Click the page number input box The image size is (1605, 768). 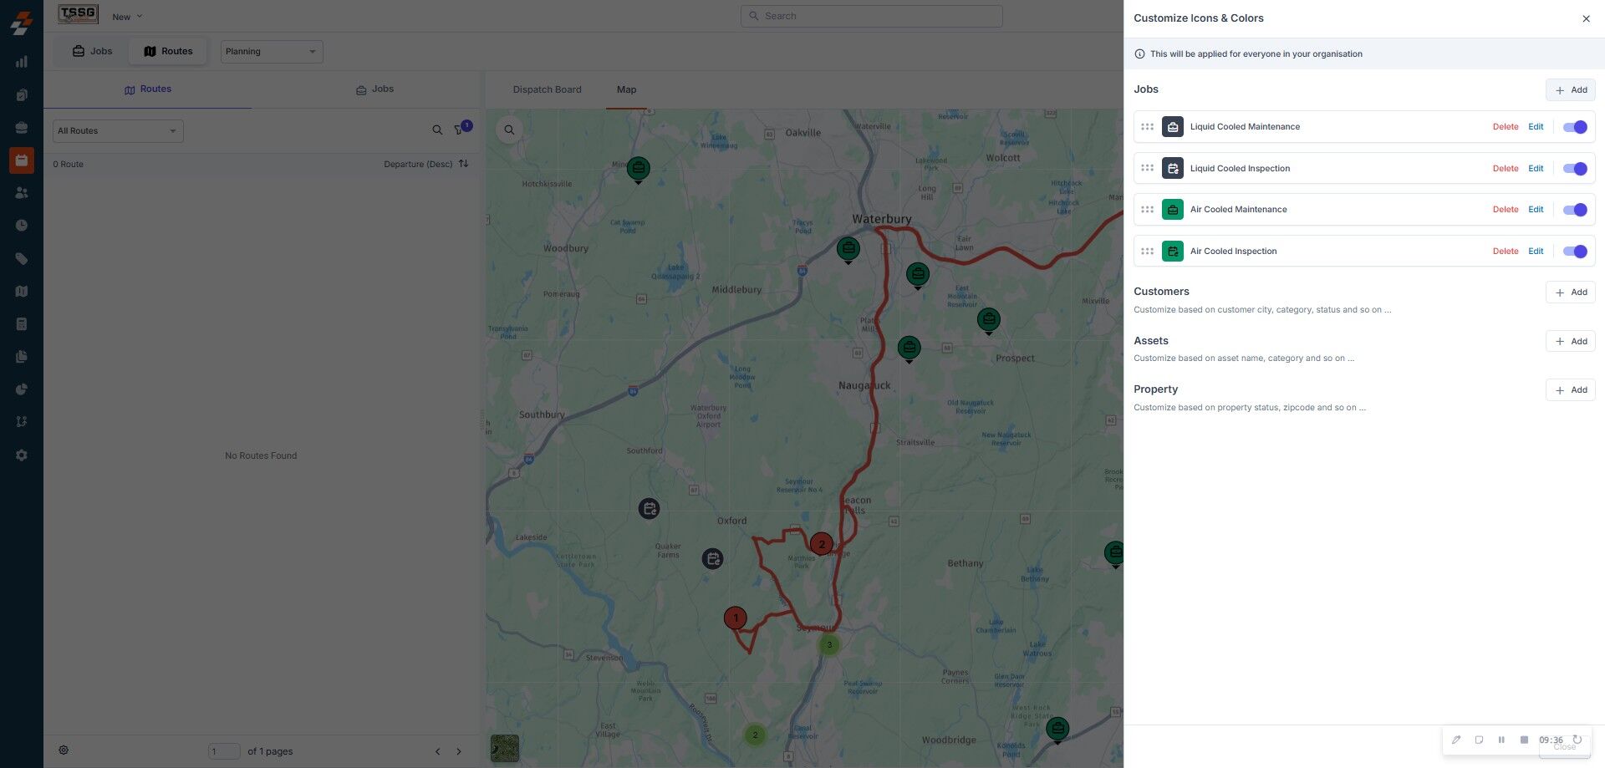point(224,751)
